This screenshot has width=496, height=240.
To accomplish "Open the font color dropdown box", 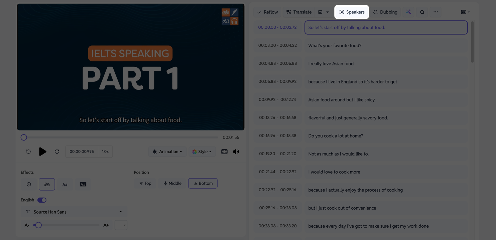I will click(x=121, y=225).
